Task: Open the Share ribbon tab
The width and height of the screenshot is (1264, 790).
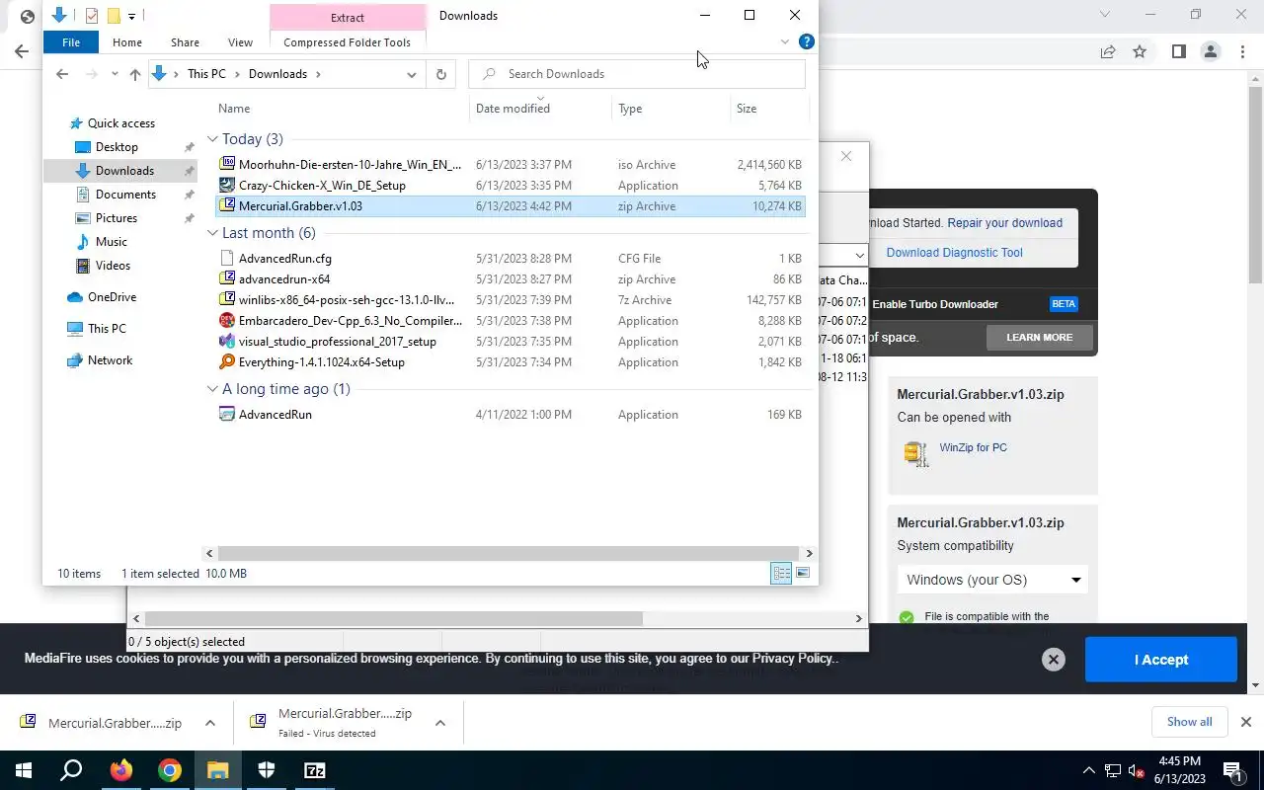Action: tap(185, 42)
